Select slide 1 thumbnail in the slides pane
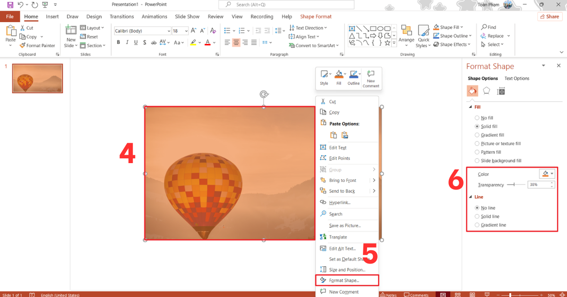 pos(37,78)
